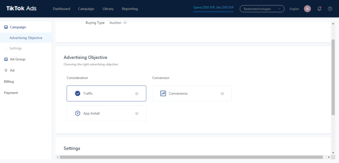Image resolution: width=339 pixels, height=163 pixels.
Task: Open the Campaign top menu
Action: click(x=86, y=9)
